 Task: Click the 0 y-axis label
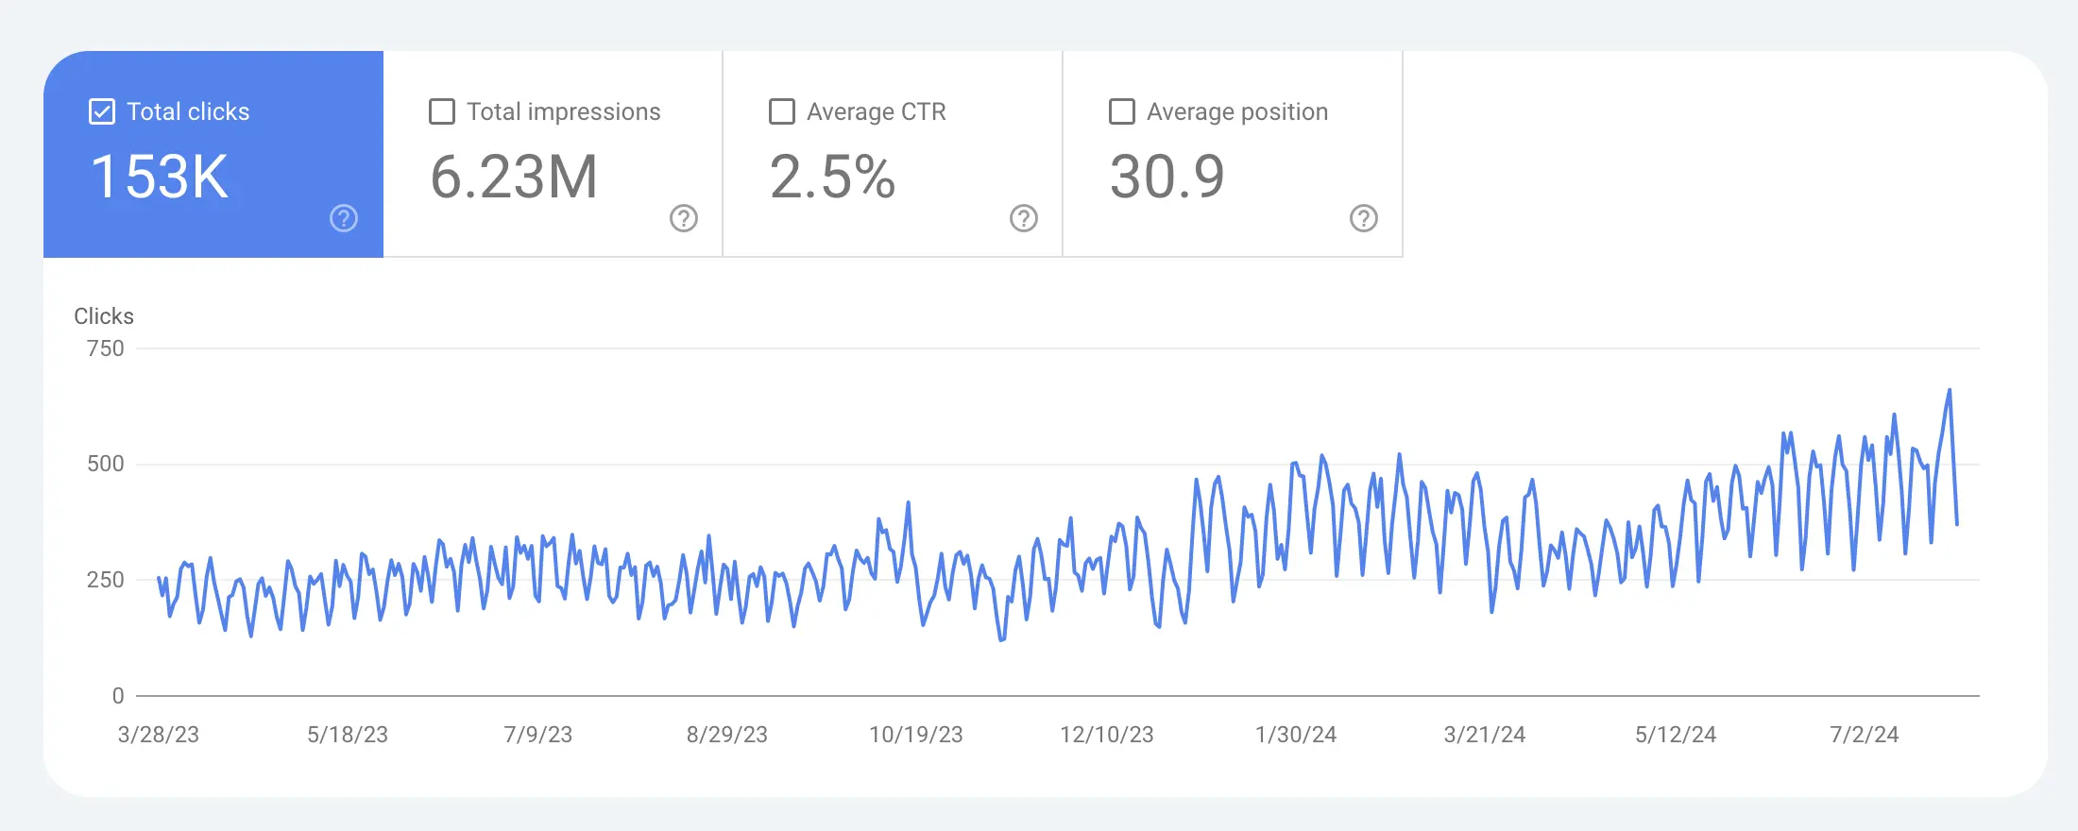pyautogui.click(x=118, y=696)
